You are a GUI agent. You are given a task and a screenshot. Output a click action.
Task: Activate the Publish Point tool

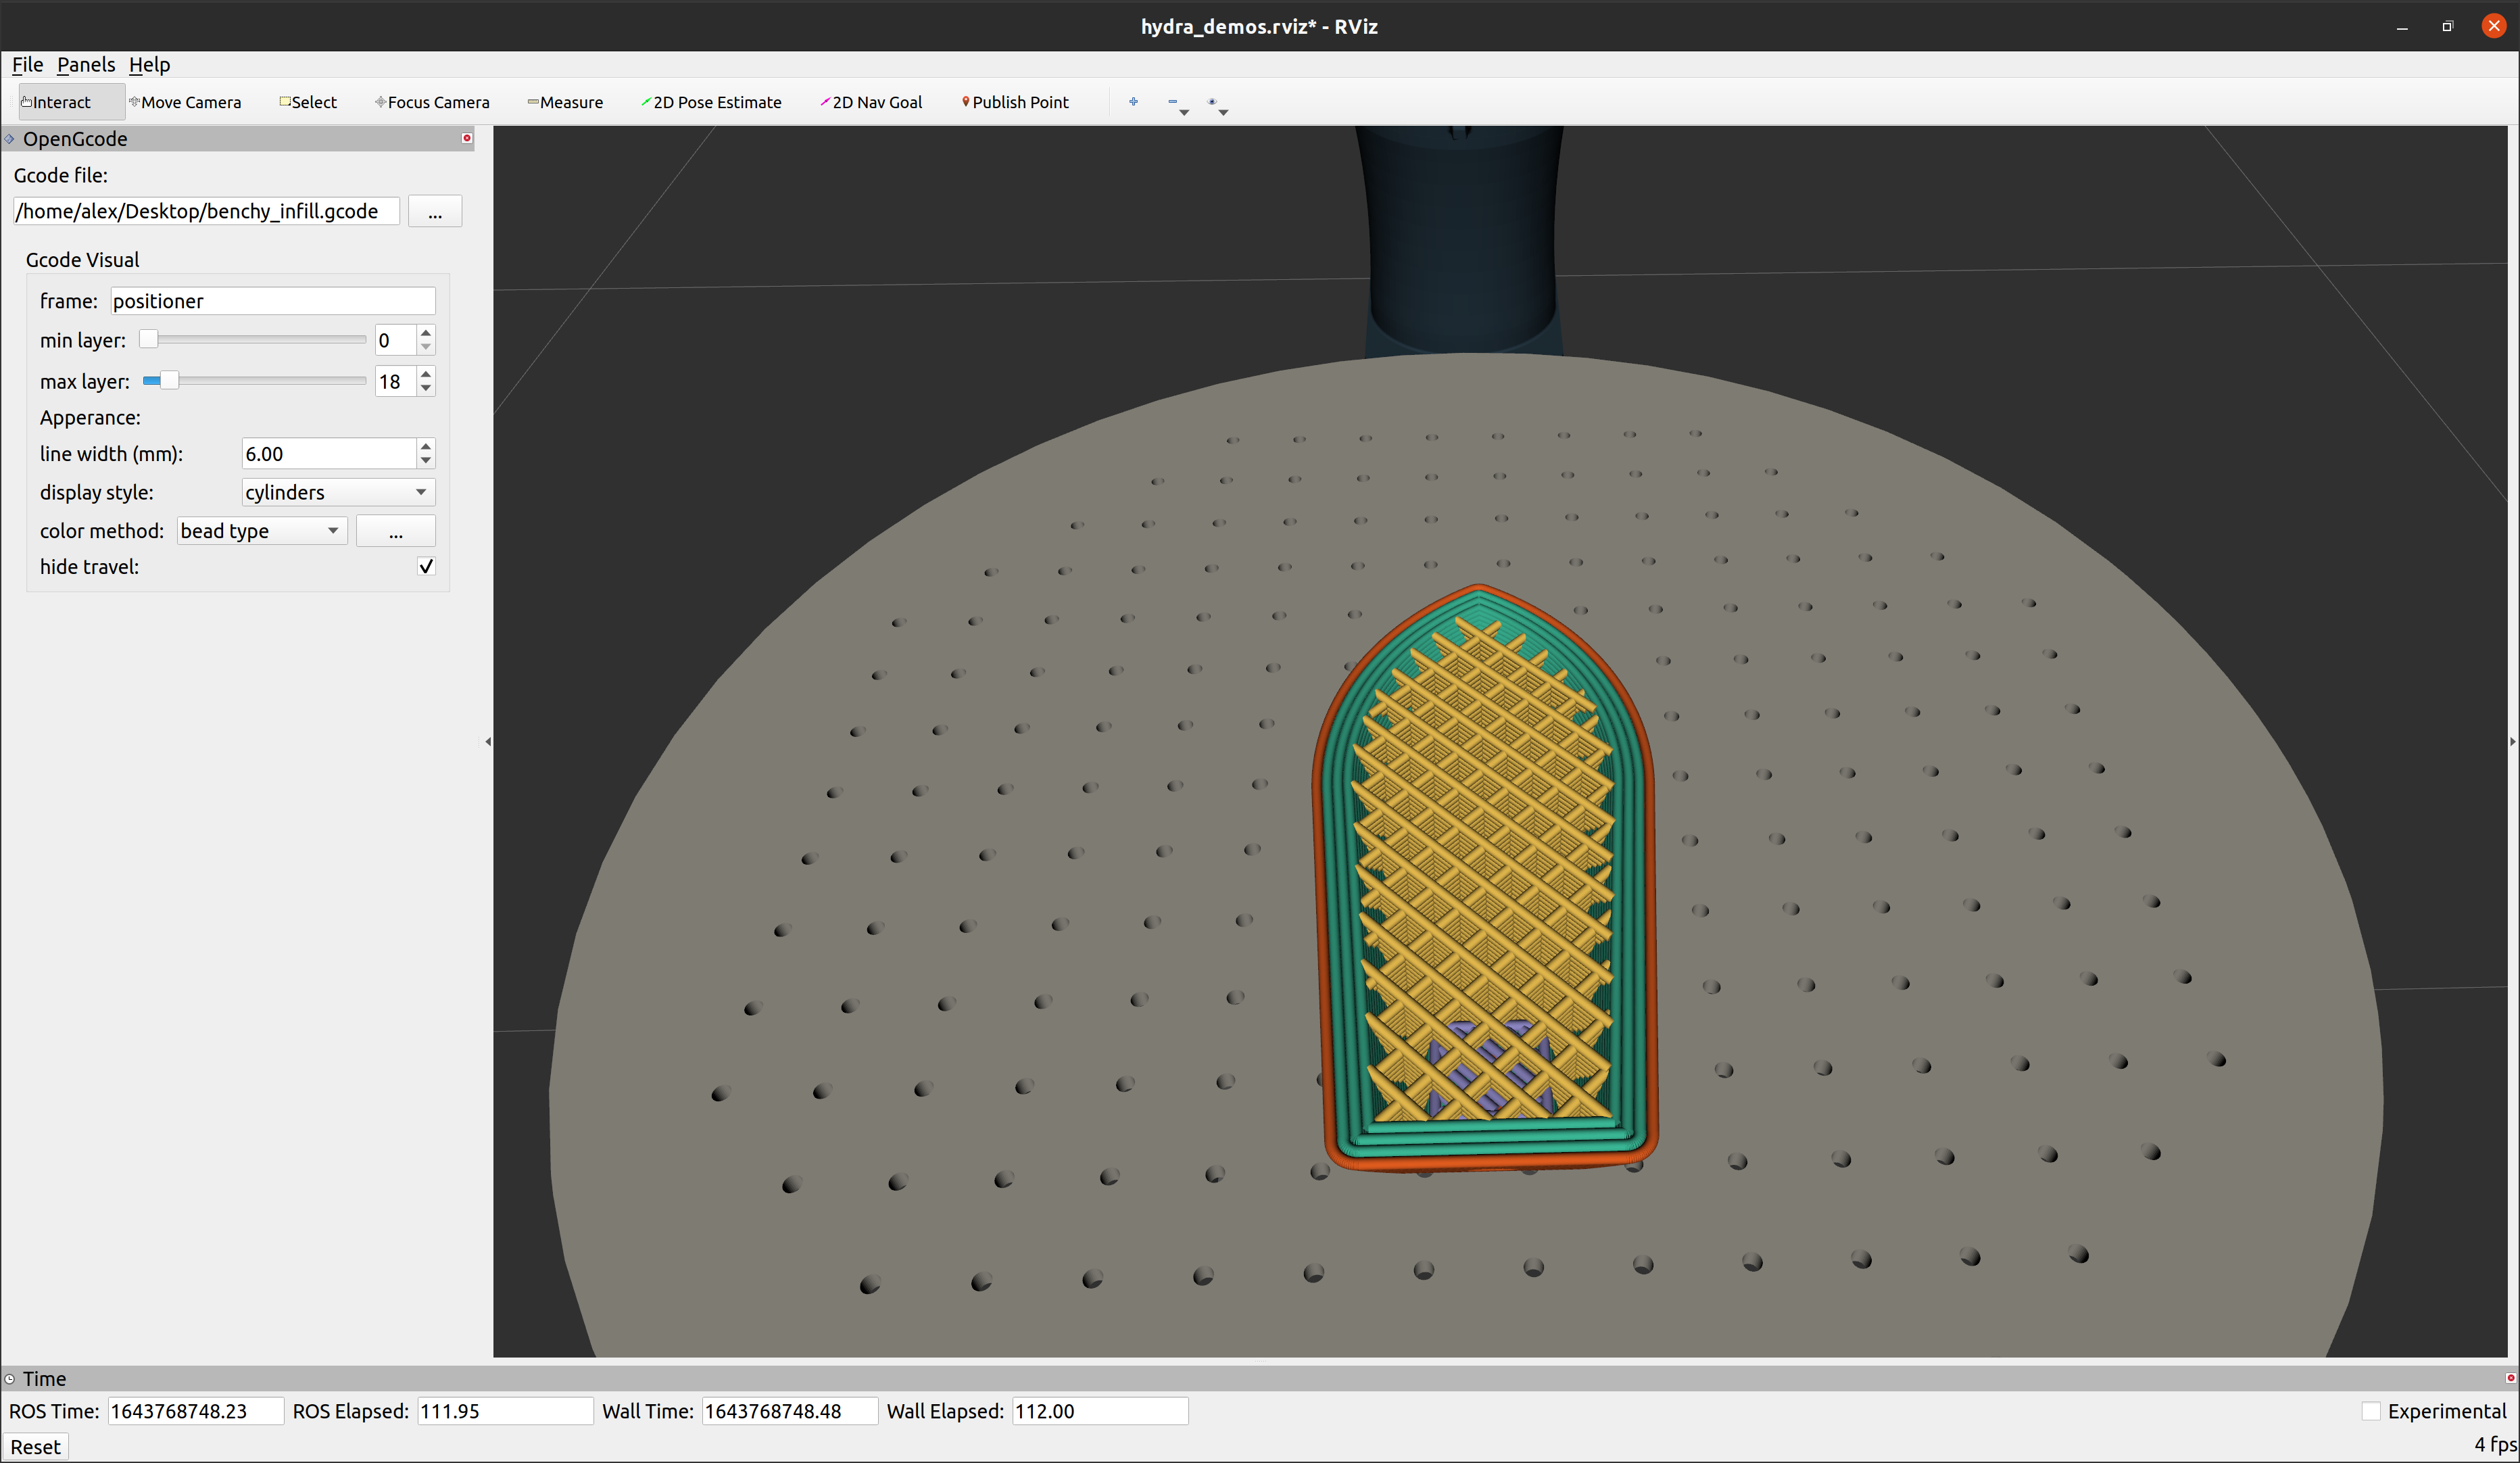pyautogui.click(x=1015, y=102)
